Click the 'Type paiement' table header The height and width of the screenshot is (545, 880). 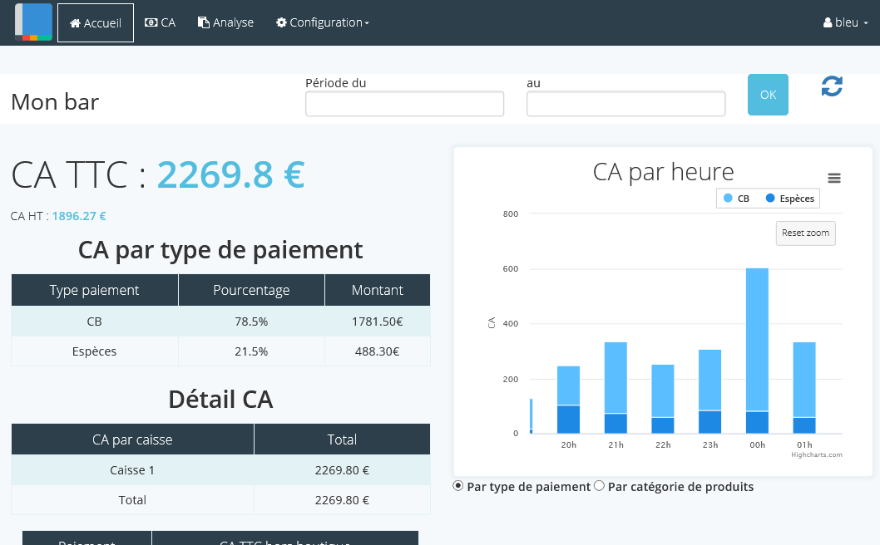click(x=95, y=290)
